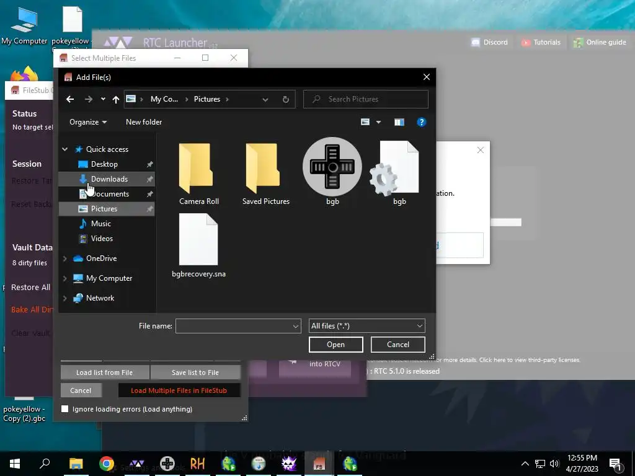Screen dimensions: 635x476
Task: Cancel the Add File(s) dialog
Action: point(397,345)
